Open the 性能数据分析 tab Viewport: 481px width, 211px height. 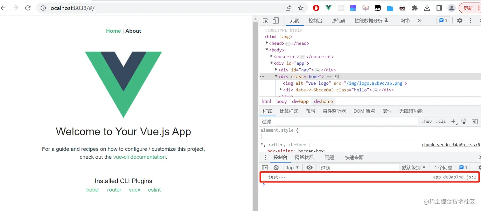371,21
